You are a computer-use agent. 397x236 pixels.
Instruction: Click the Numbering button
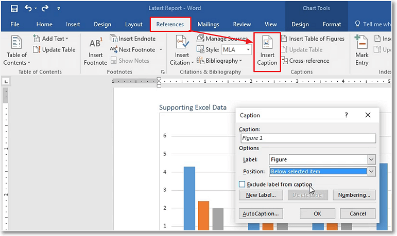(354, 195)
